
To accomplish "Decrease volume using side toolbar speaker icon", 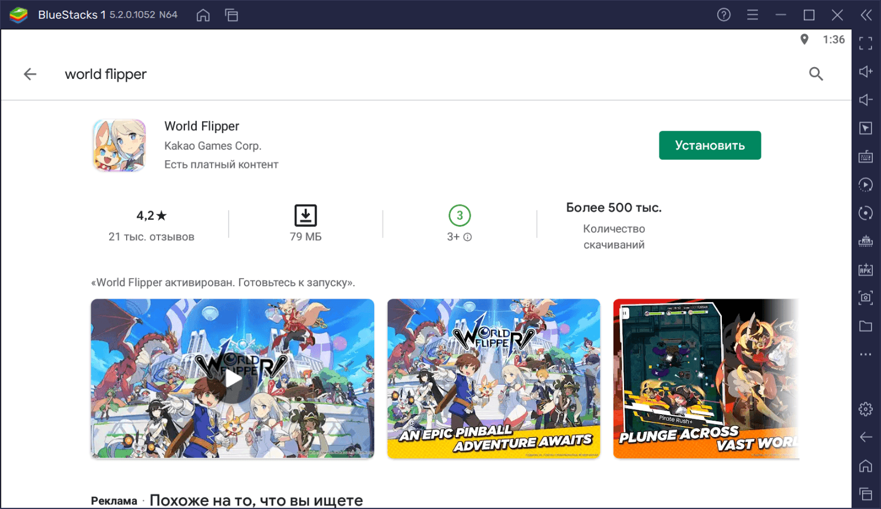I will 866,100.
